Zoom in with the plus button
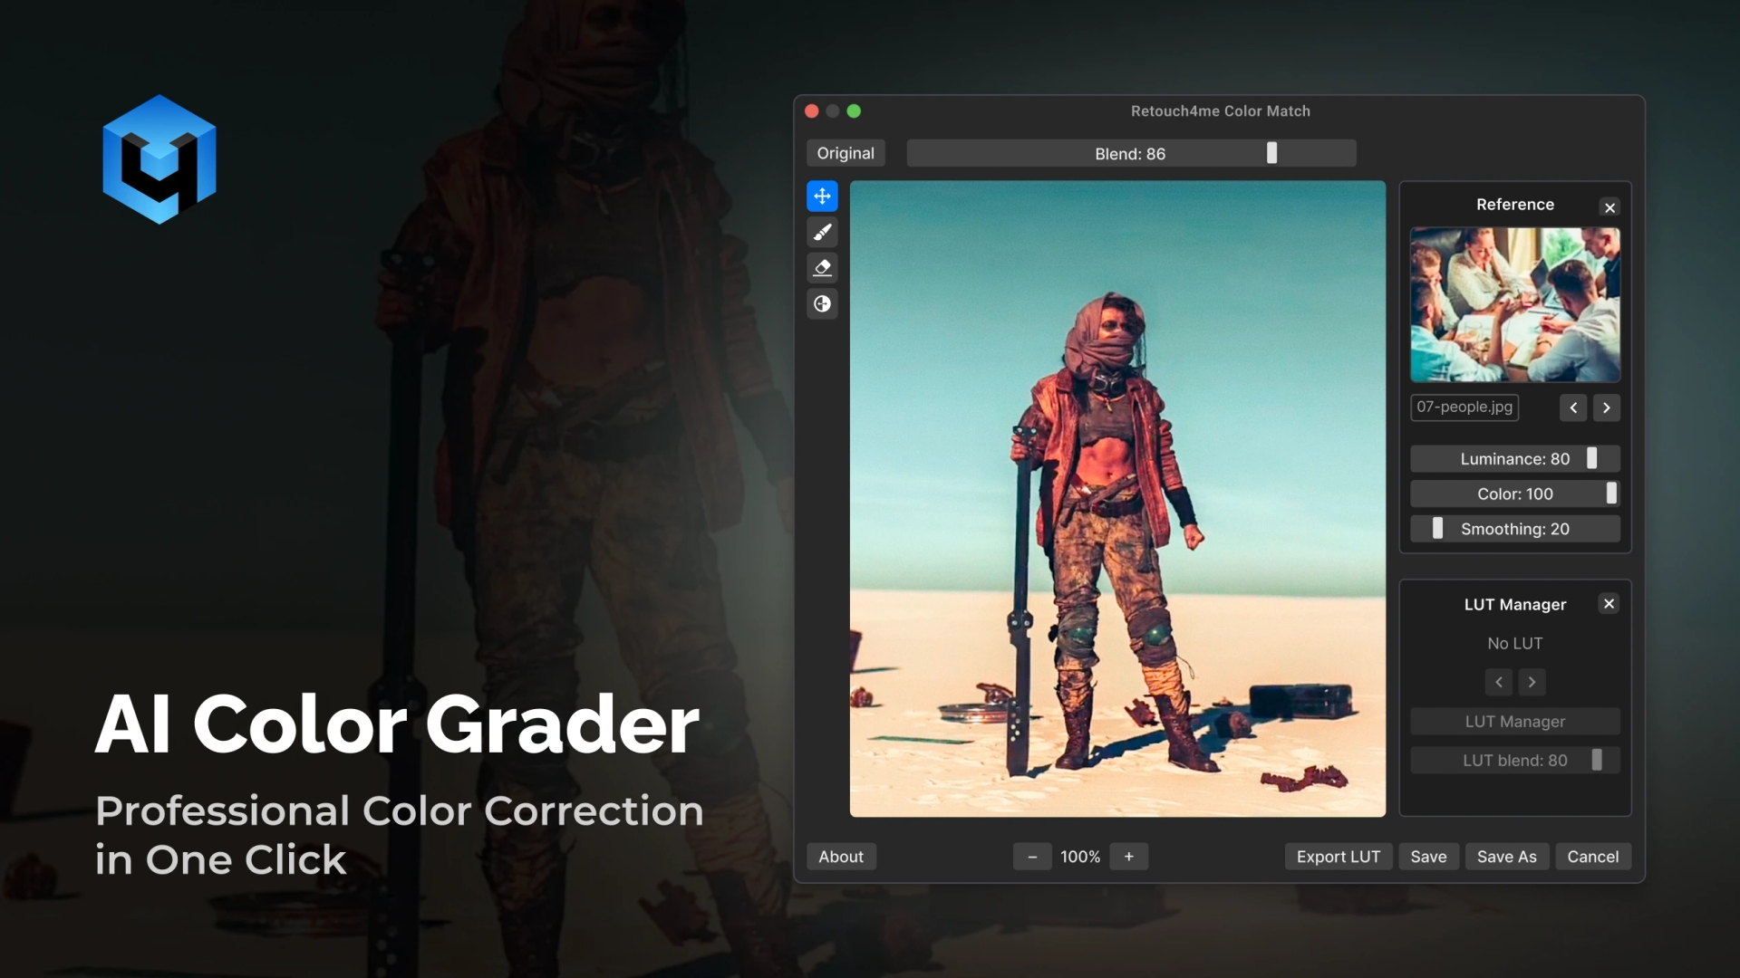Screen dimensions: 1740x978 pos(1128,856)
